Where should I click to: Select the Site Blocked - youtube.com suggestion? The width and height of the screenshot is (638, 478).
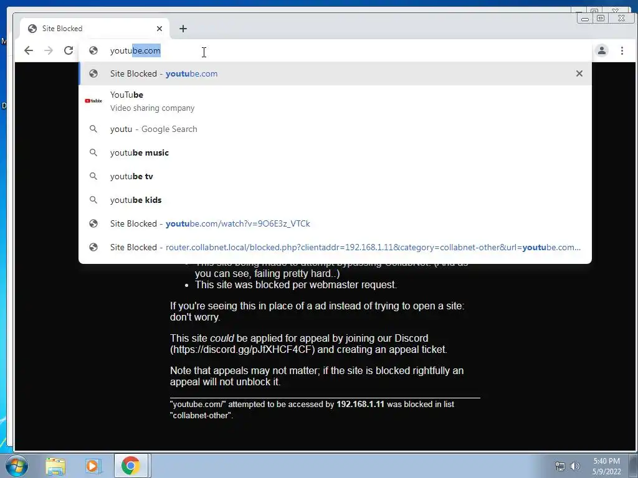335,73
